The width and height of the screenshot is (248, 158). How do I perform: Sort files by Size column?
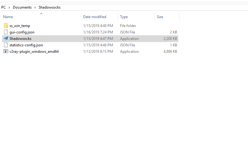pyautogui.click(x=160, y=17)
